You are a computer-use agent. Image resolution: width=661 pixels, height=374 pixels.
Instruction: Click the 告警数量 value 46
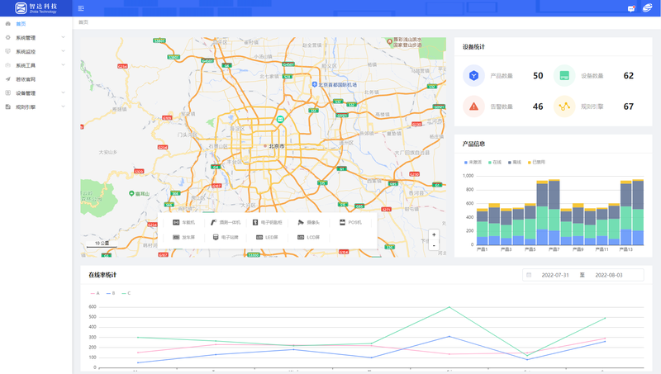538,107
